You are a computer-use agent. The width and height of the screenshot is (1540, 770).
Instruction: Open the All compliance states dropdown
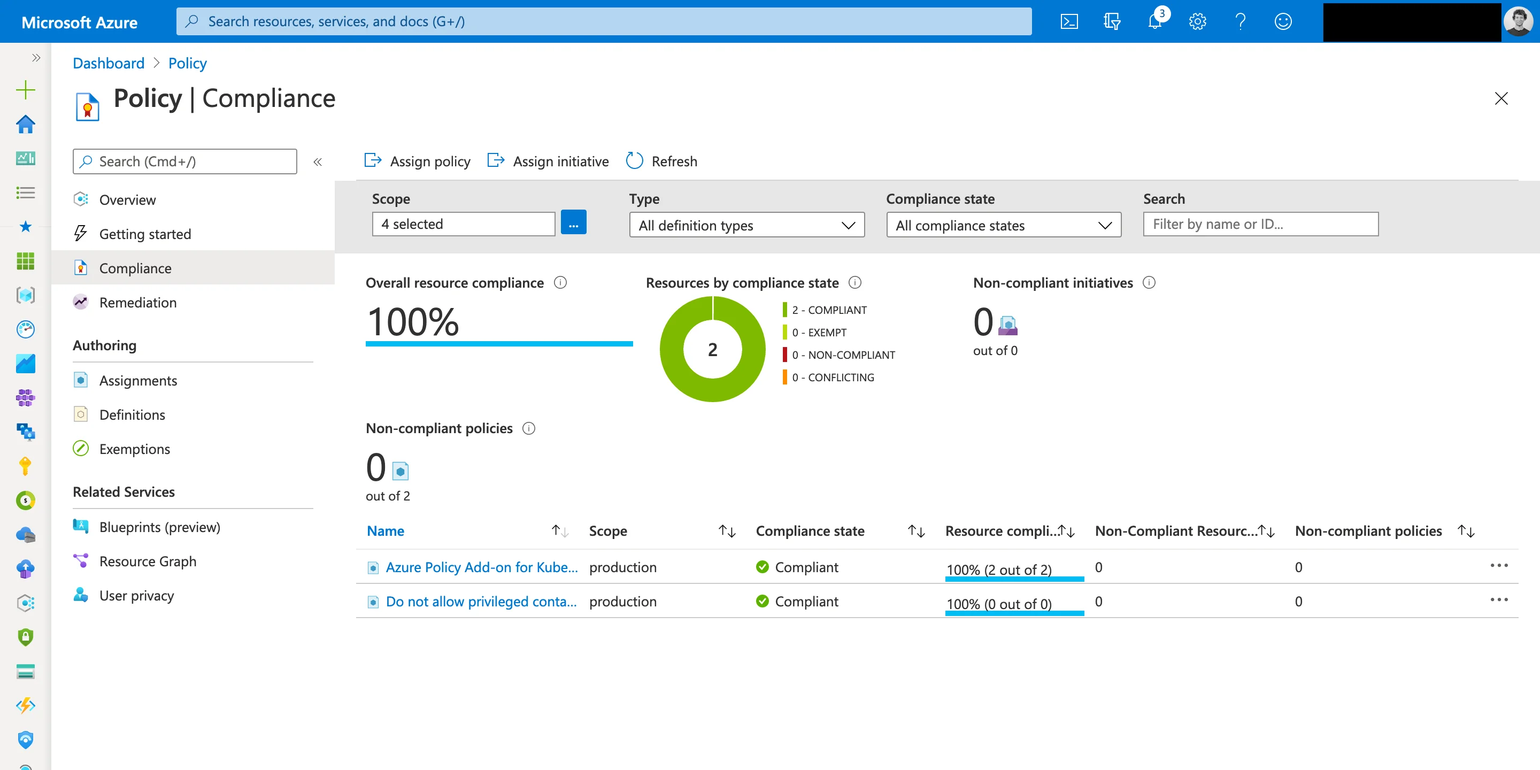tap(1003, 225)
